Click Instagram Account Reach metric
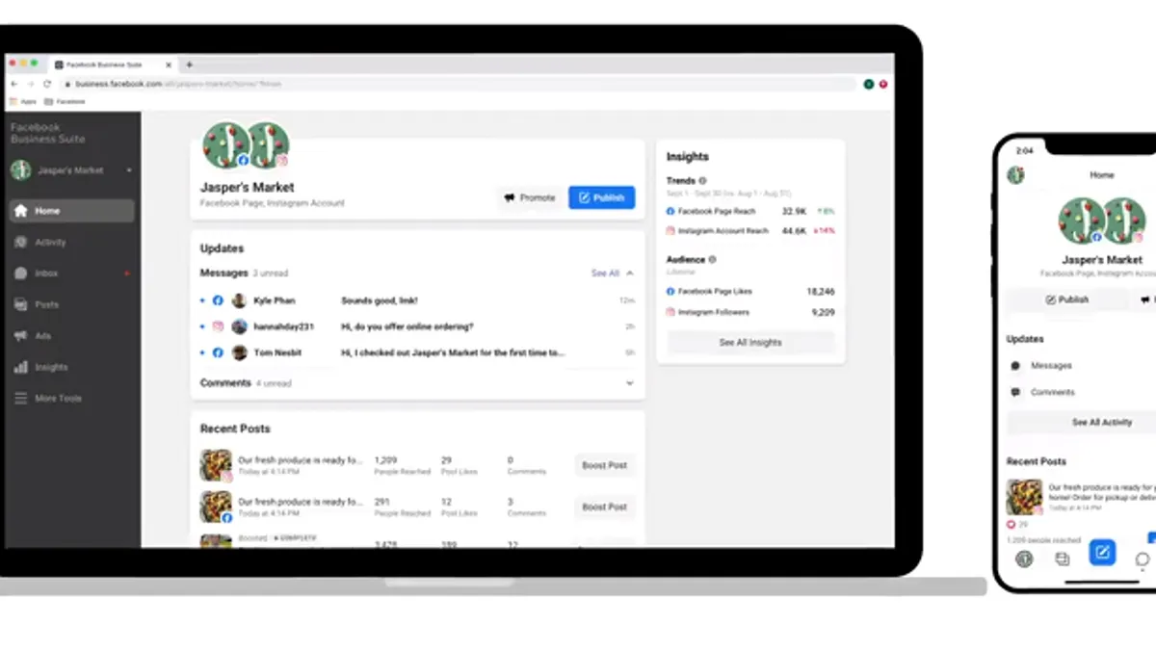 tap(750, 231)
